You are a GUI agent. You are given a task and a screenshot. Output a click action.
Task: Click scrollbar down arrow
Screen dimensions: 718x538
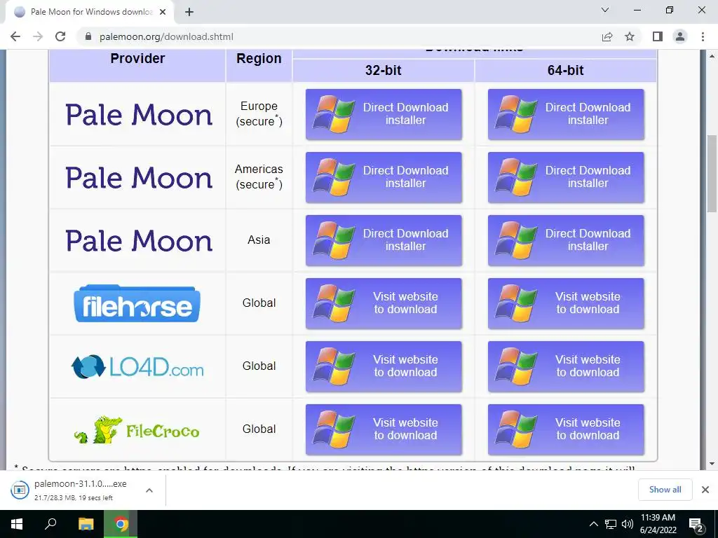tap(712, 464)
